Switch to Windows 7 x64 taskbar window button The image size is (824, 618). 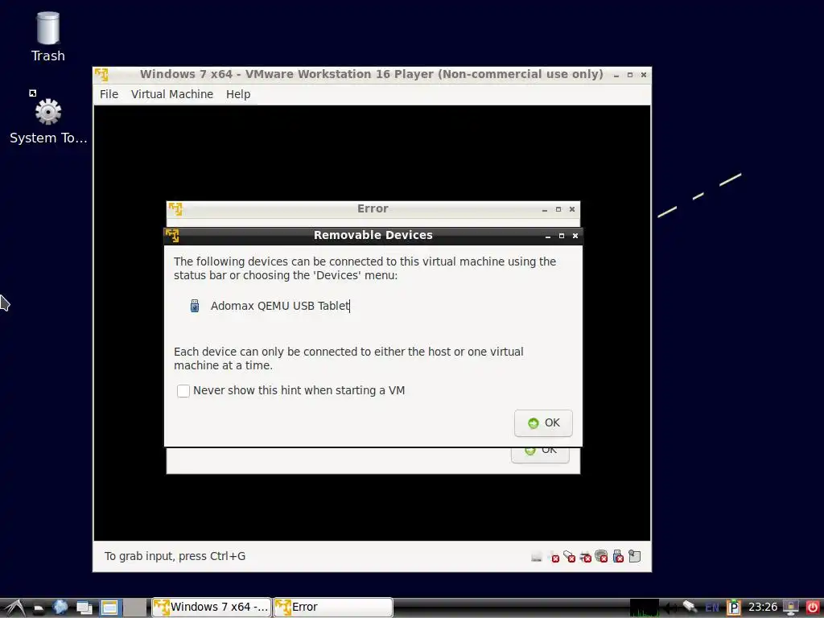[x=212, y=608]
